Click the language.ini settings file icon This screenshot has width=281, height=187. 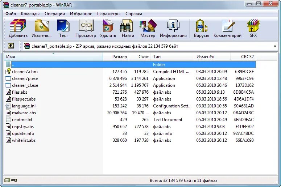point(8,106)
